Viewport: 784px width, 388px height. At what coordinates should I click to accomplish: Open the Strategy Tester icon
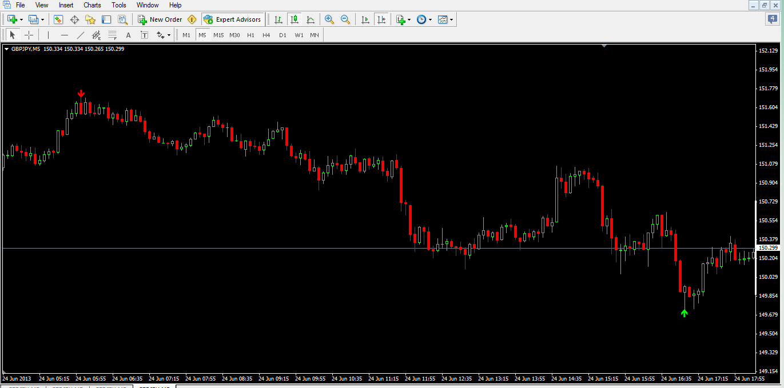tap(122, 19)
